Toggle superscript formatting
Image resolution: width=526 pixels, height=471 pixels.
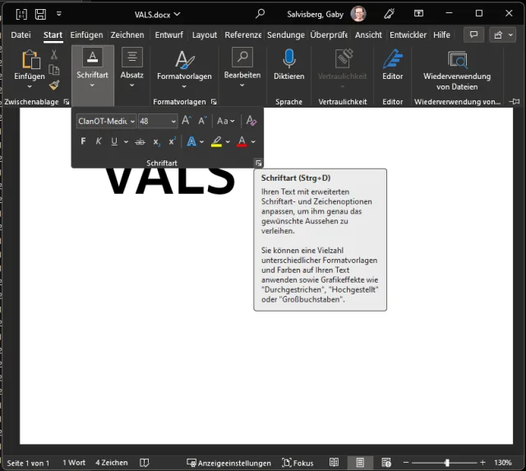(172, 141)
